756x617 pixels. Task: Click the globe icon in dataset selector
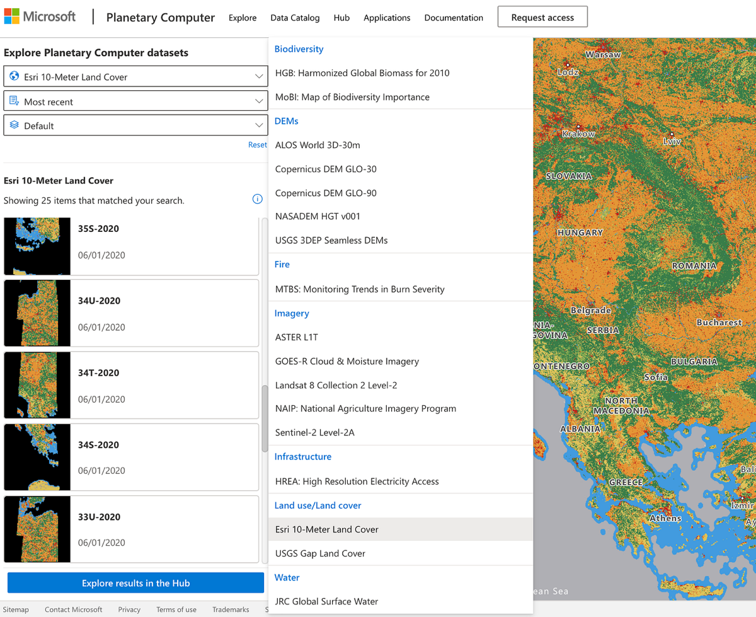pyautogui.click(x=14, y=76)
